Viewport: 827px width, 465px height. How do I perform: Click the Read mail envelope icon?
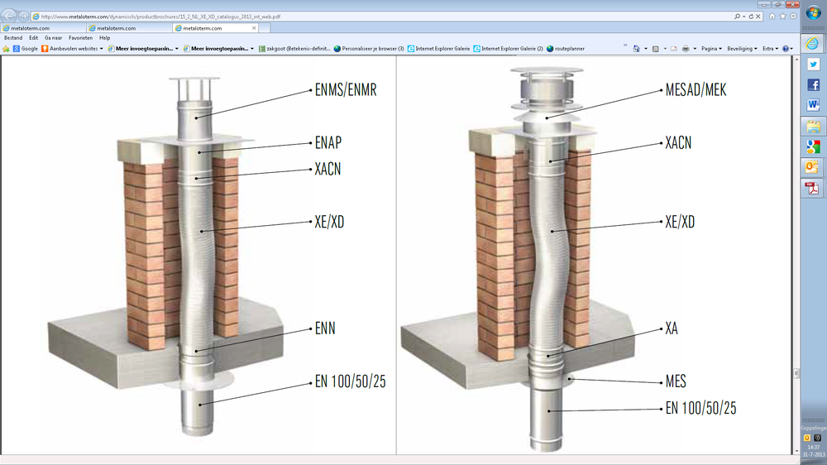click(673, 49)
